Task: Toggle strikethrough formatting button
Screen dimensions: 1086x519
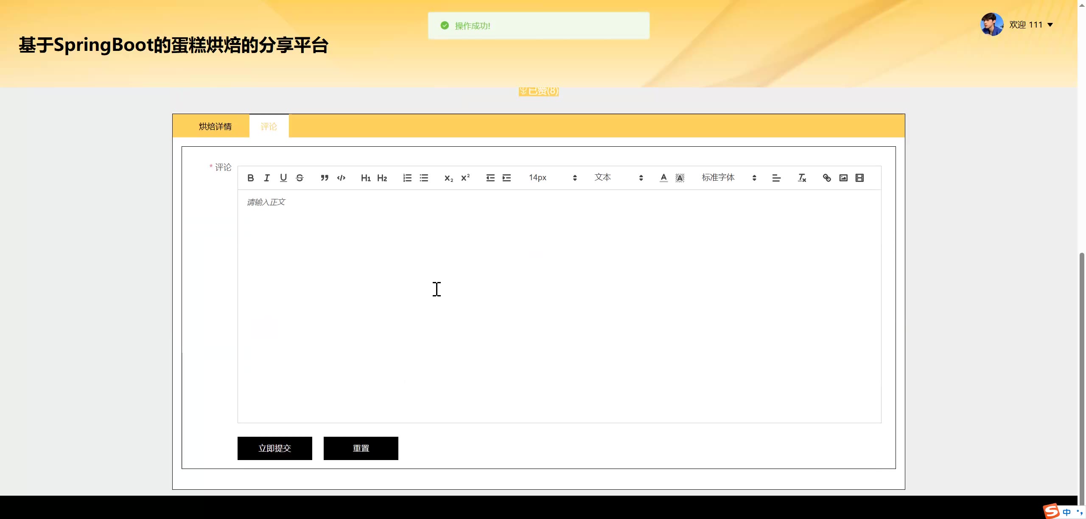Action: (299, 178)
